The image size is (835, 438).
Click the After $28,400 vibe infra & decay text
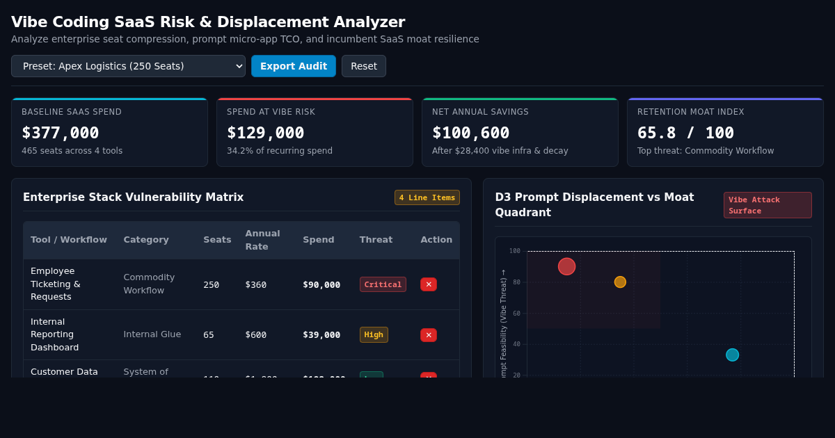coord(500,151)
